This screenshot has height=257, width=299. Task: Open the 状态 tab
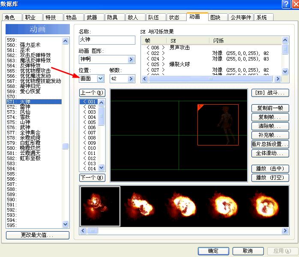pyautogui.click(x=176, y=17)
